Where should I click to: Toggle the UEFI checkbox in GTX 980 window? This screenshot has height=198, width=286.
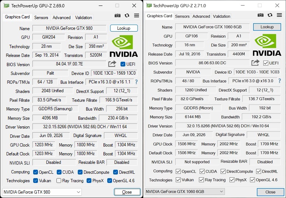point(123,64)
